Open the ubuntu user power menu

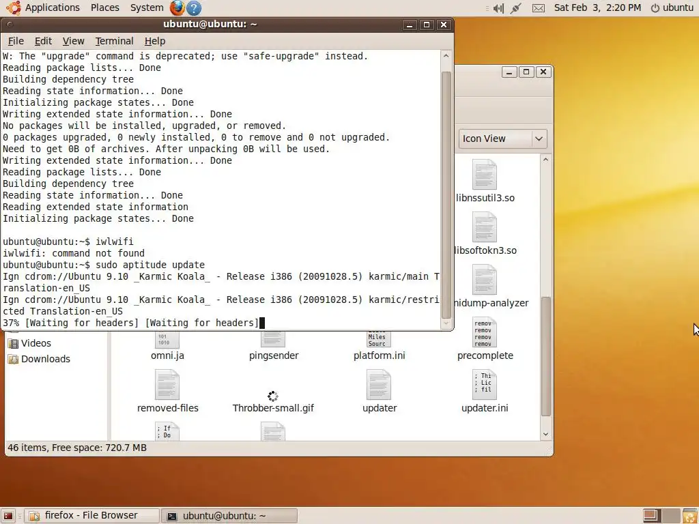click(x=672, y=8)
